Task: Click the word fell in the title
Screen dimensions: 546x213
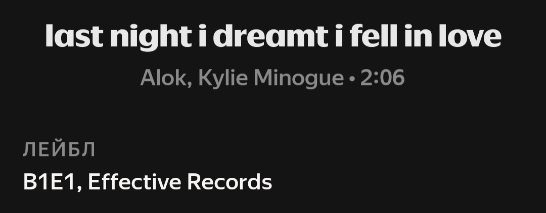Action: (374, 35)
